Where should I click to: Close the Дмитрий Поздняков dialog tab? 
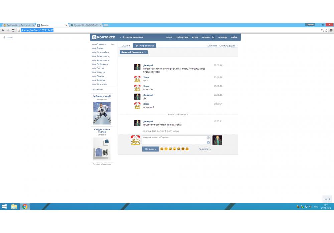coord(146,52)
